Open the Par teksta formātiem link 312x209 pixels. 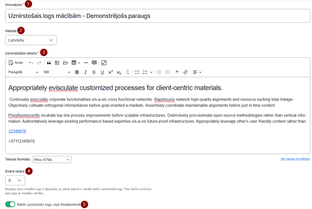[x=295, y=159]
